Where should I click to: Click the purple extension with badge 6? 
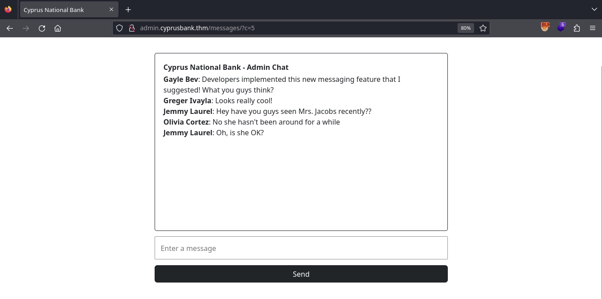pyautogui.click(x=561, y=28)
